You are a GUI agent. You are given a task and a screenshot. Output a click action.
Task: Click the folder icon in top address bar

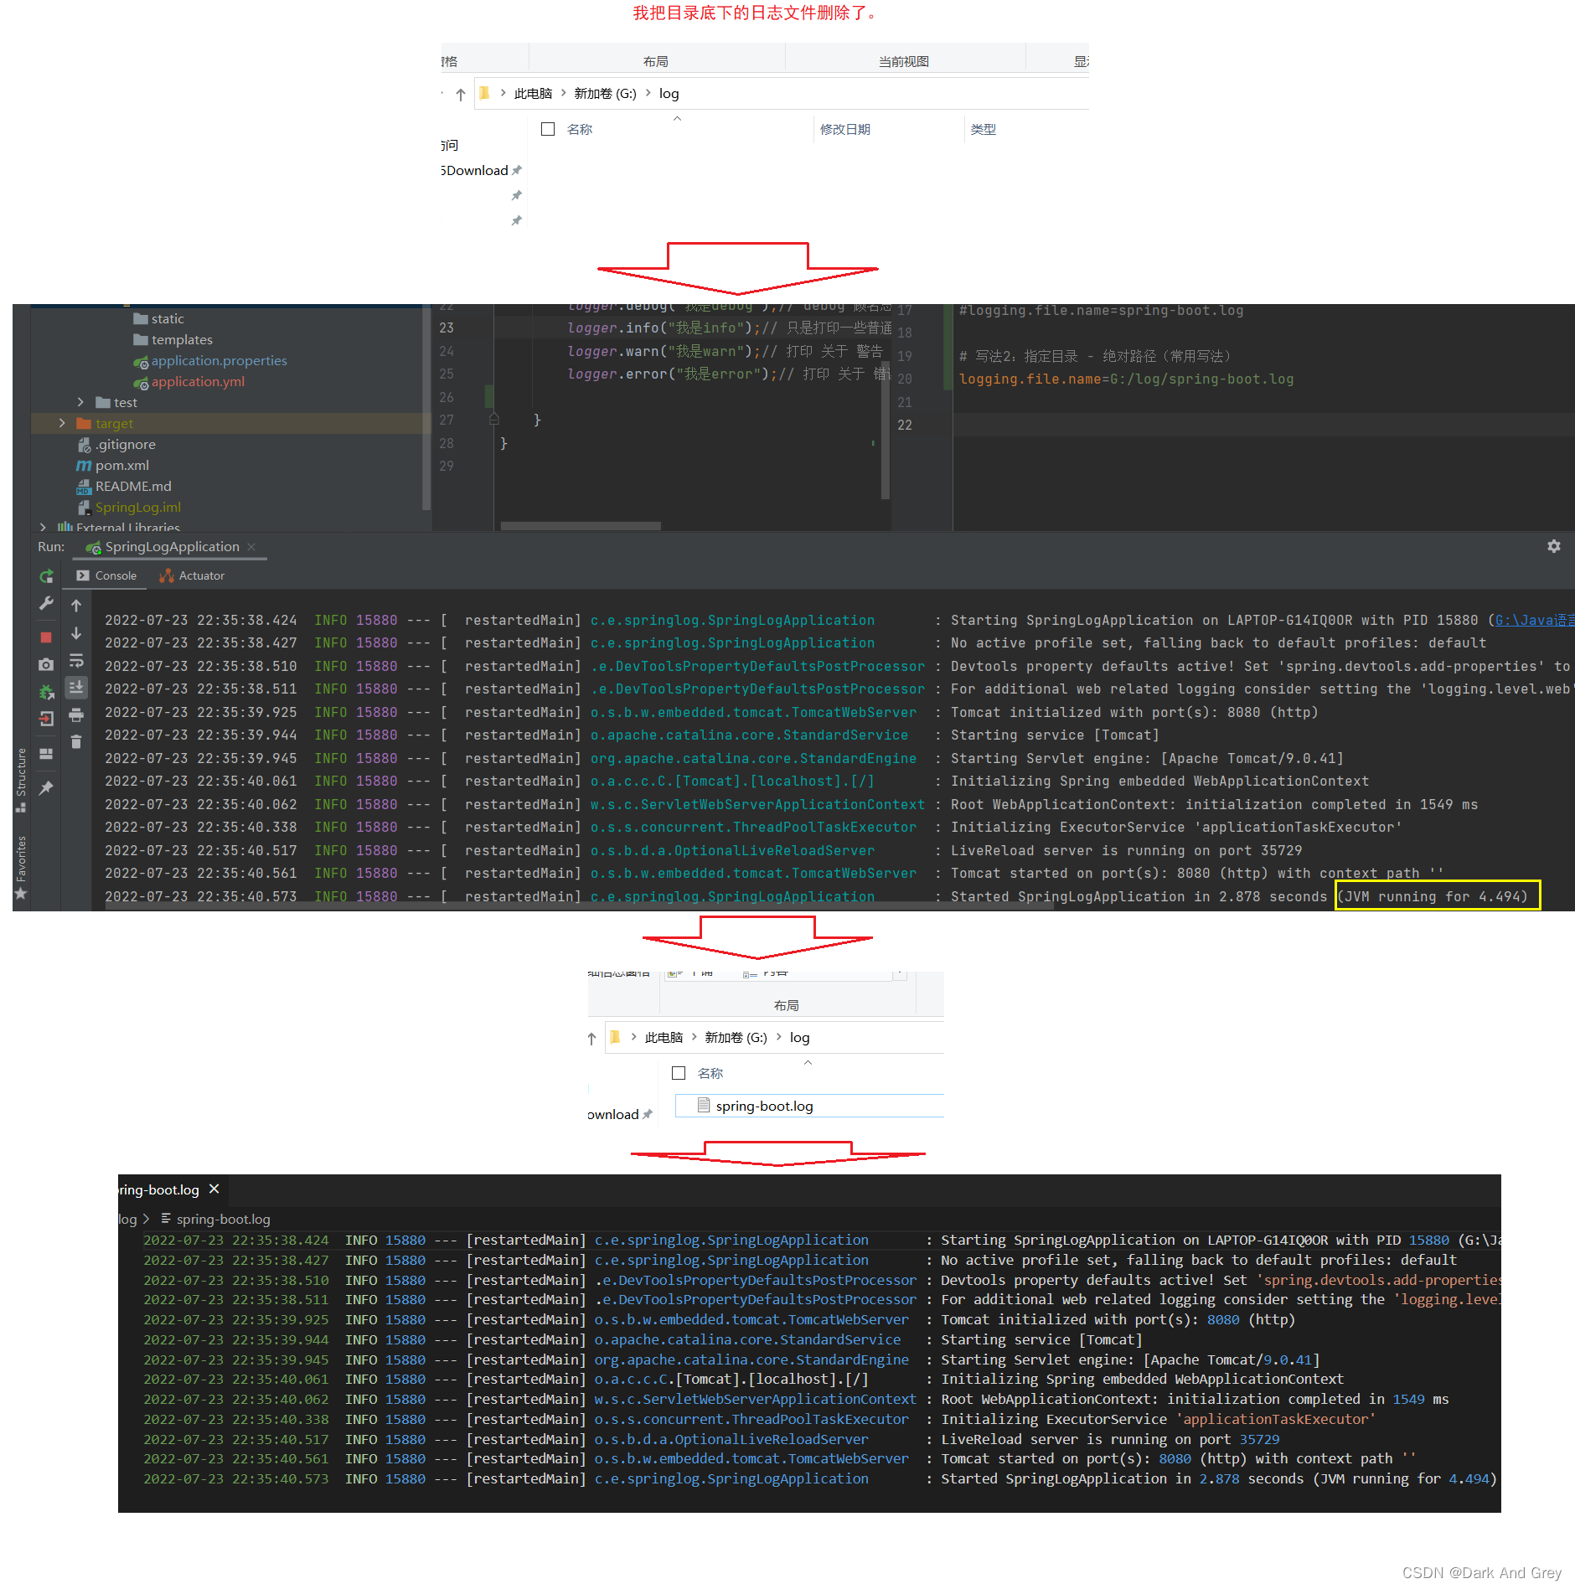[x=484, y=93]
